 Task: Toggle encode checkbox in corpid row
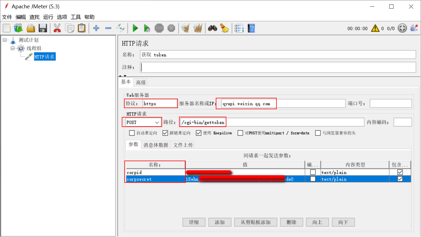(313, 172)
